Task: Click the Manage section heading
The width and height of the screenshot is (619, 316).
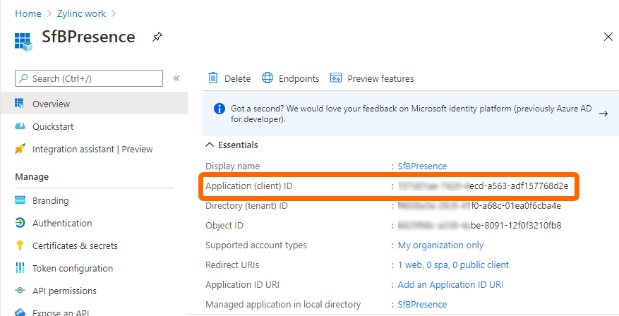Action: tap(32, 177)
